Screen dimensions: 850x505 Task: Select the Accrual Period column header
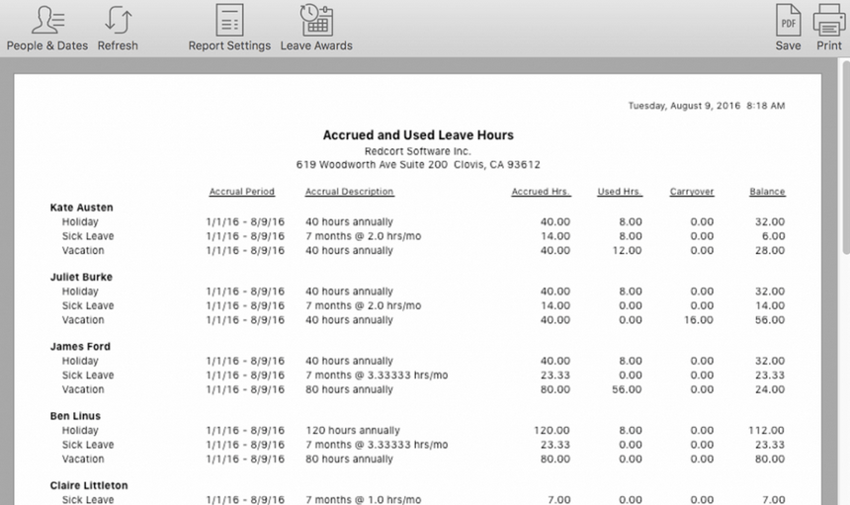pyautogui.click(x=242, y=192)
